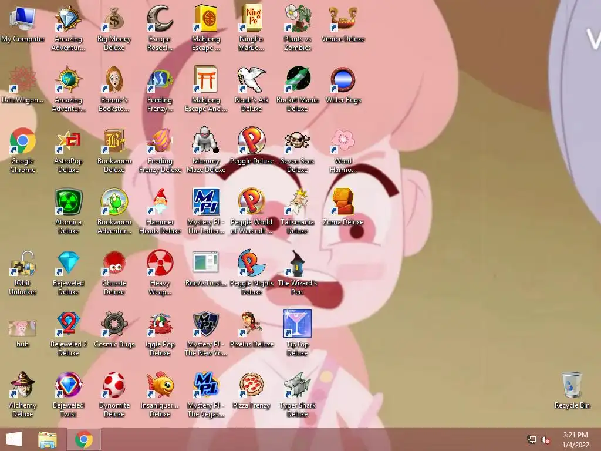Select the Feeding Frenzy blue fish icon

coord(160,79)
